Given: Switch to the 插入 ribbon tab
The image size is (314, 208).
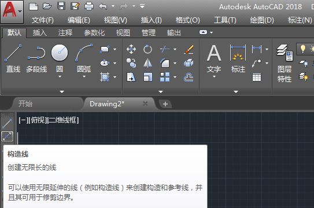Looking at the screenshot, I should click(40, 32).
